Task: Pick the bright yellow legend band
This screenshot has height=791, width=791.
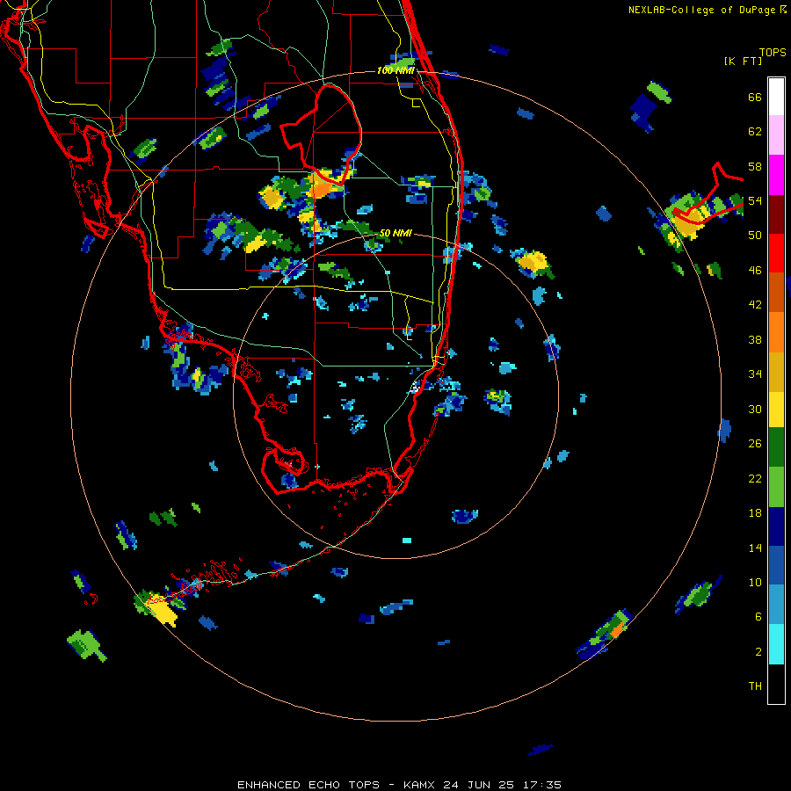Action: coord(776,410)
